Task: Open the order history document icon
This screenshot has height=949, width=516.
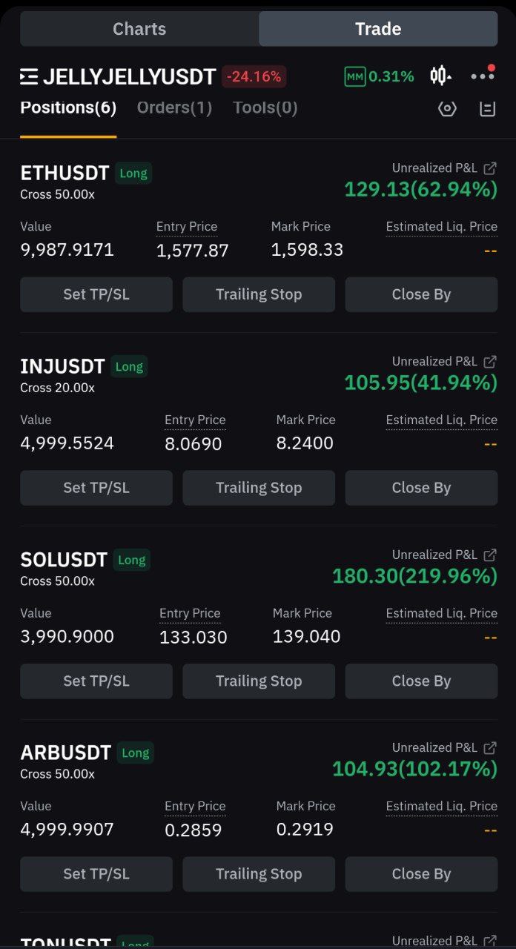Action: (487, 109)
